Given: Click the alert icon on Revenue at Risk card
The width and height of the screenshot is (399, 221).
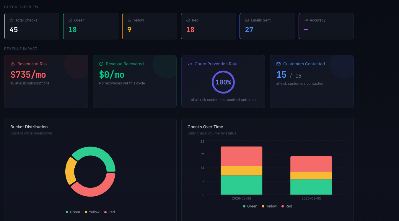Looking at the screenshot, I should tap(12, 64).
